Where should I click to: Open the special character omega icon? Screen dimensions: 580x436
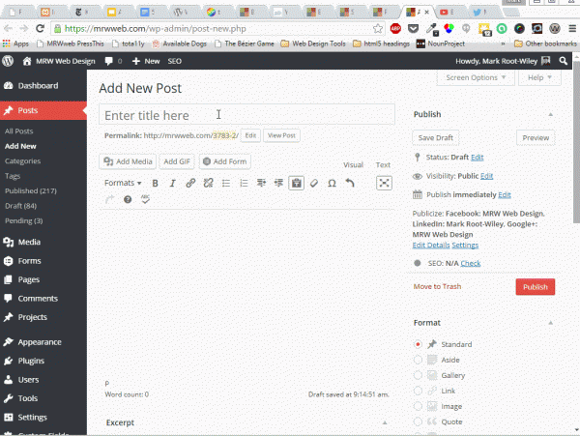point(332,183)
